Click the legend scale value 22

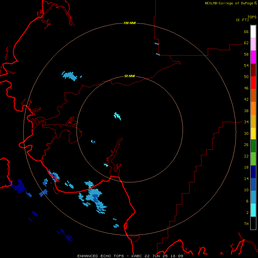tap(246, 156)
